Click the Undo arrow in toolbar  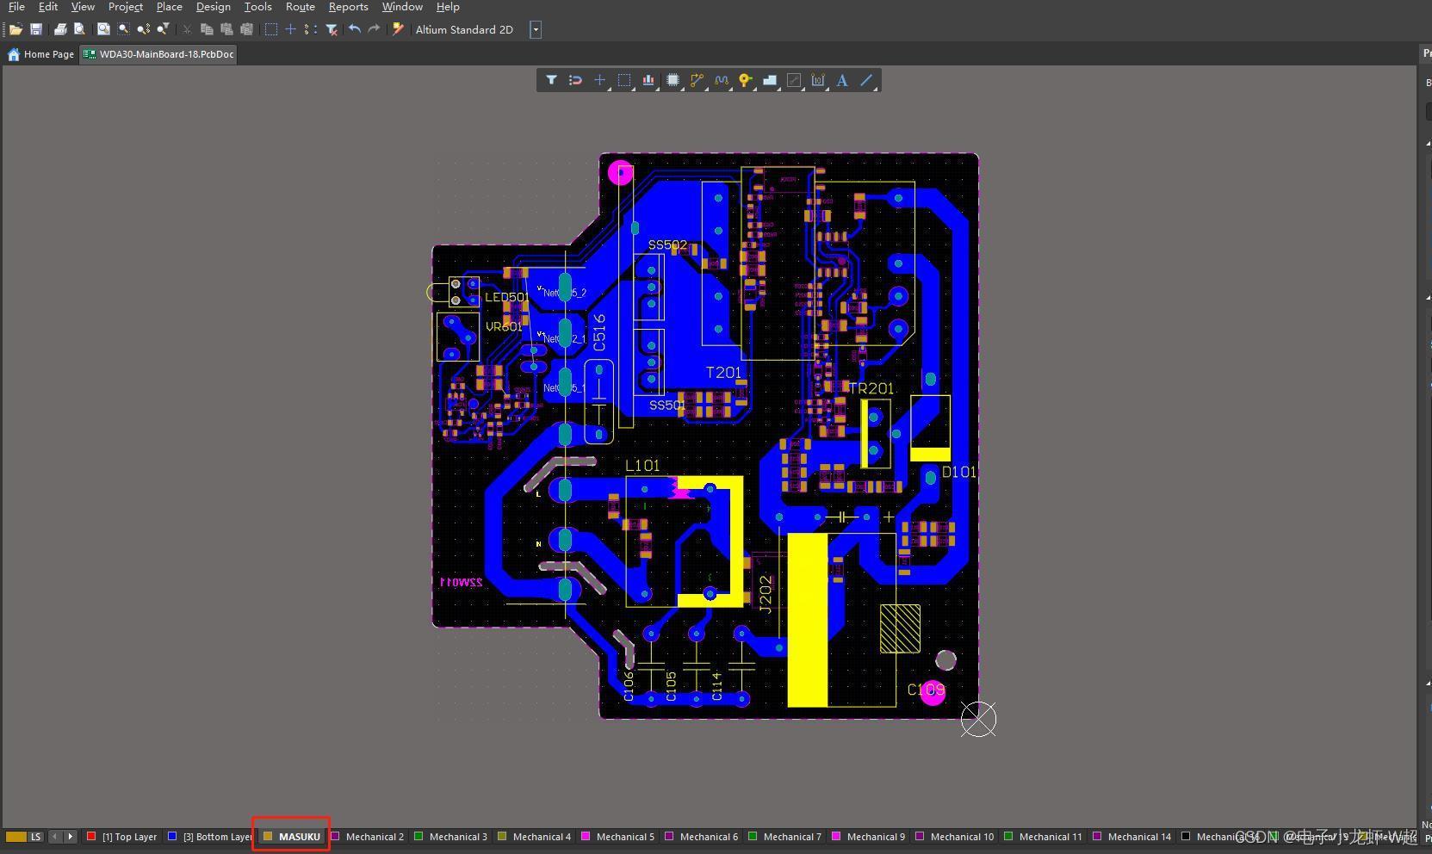tap(354, 29)
